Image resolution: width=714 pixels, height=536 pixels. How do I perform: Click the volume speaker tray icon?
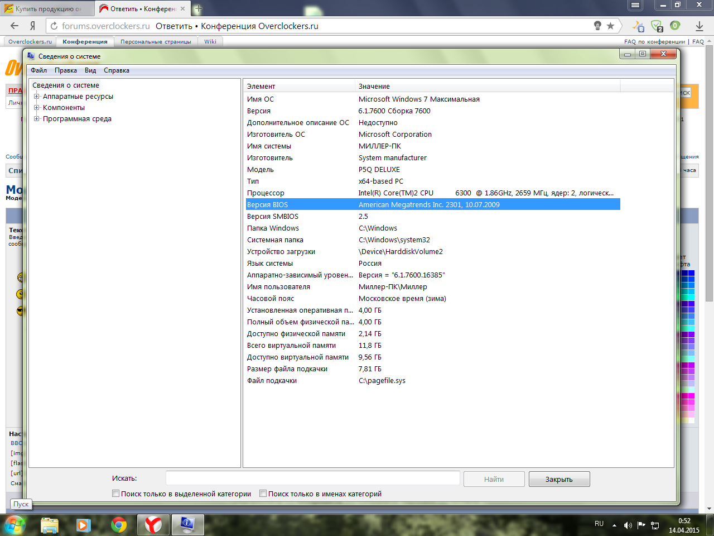tap(628, 525)
